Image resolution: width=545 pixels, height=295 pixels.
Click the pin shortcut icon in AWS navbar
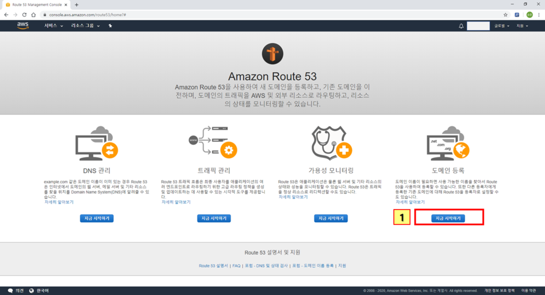[110, 26]
